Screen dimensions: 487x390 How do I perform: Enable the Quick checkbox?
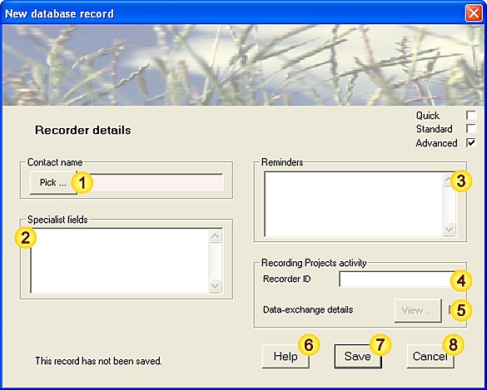pyautogui.click(x=471, y=115)
